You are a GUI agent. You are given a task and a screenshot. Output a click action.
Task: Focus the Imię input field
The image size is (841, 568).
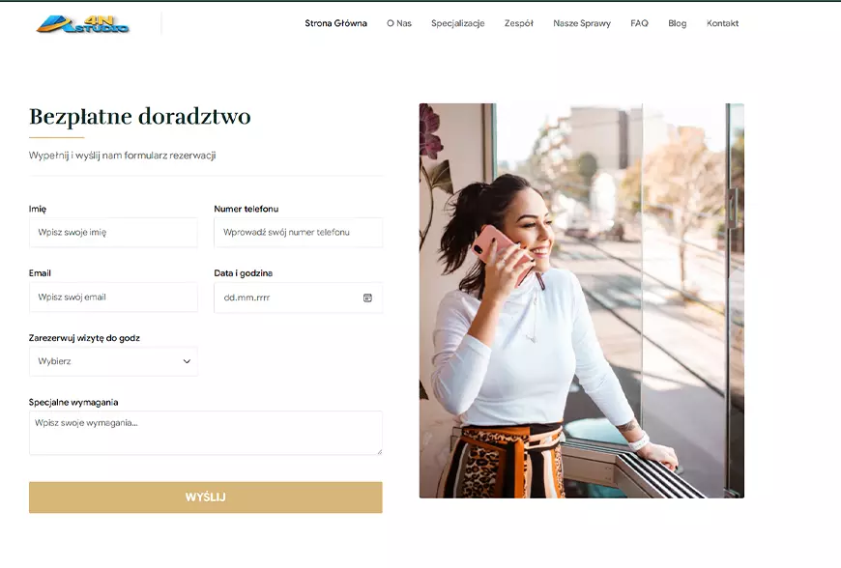coord(113,232)
